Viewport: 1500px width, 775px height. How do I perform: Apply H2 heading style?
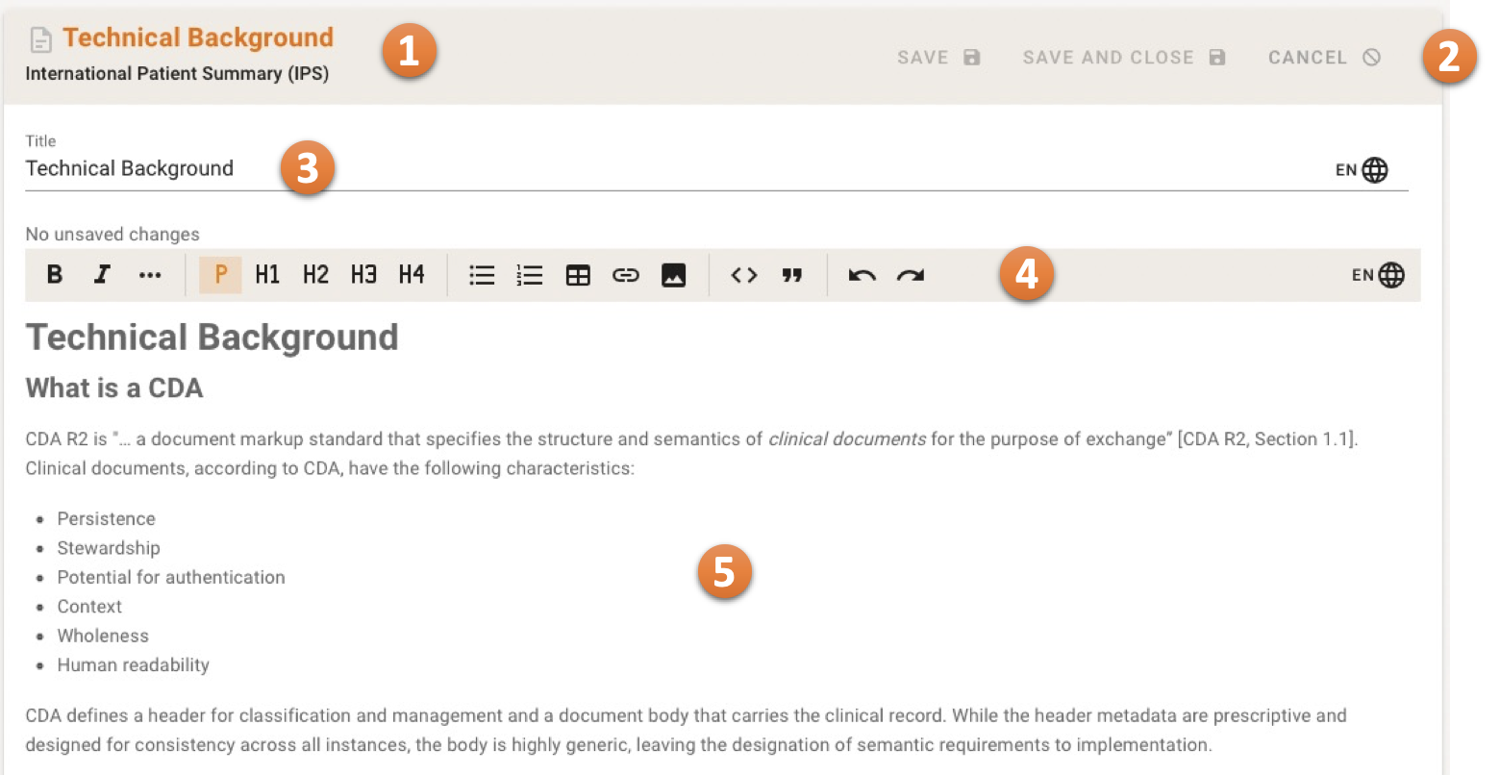click(315, 275)
